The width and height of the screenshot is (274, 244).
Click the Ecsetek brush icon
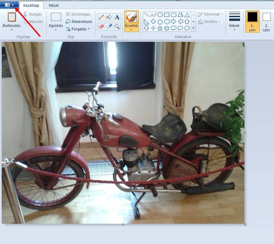[131, 18]
